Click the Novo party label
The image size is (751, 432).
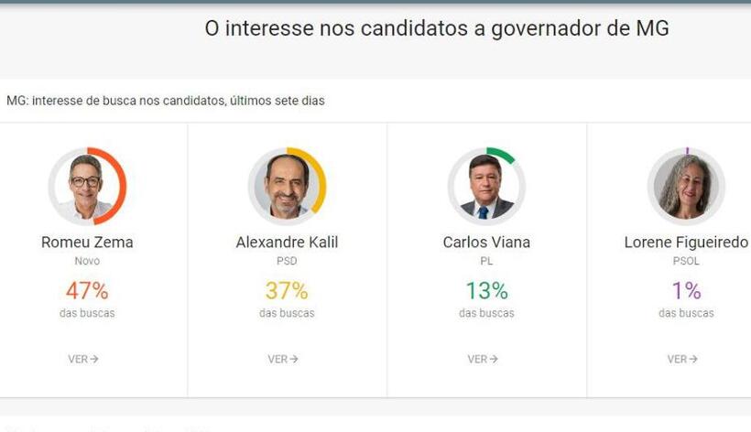[x=87, y=261]
